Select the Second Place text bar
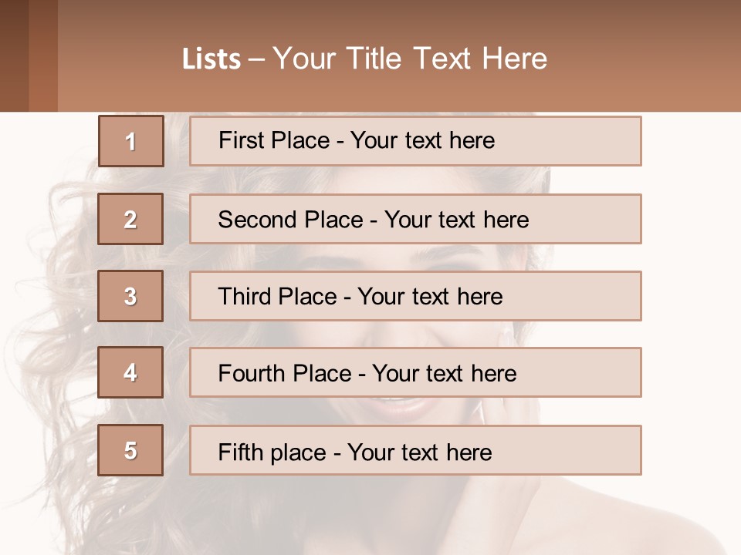 click(x=415, y=219)
